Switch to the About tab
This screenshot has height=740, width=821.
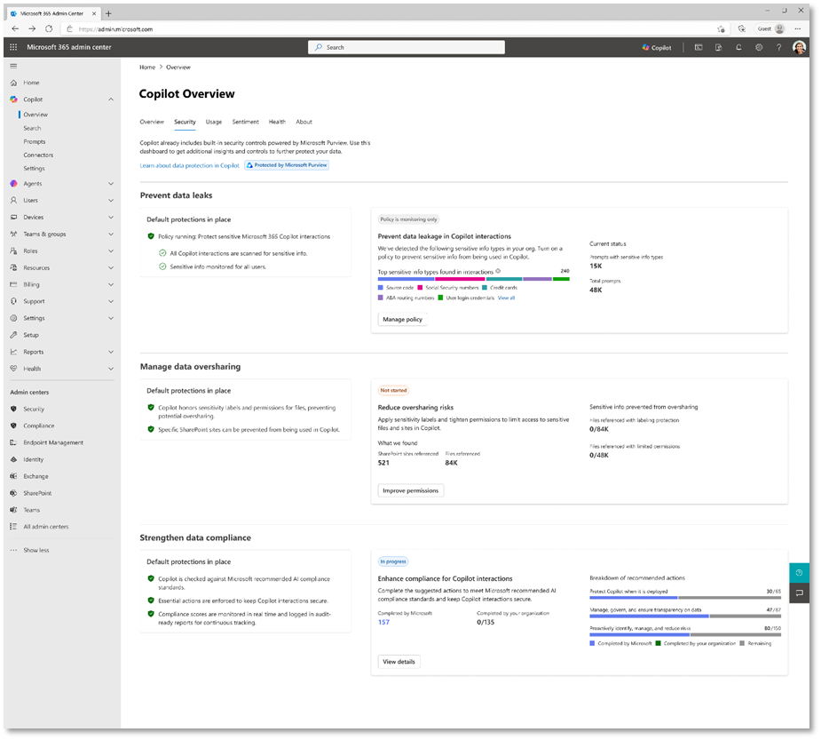click(x=304, y=122)
